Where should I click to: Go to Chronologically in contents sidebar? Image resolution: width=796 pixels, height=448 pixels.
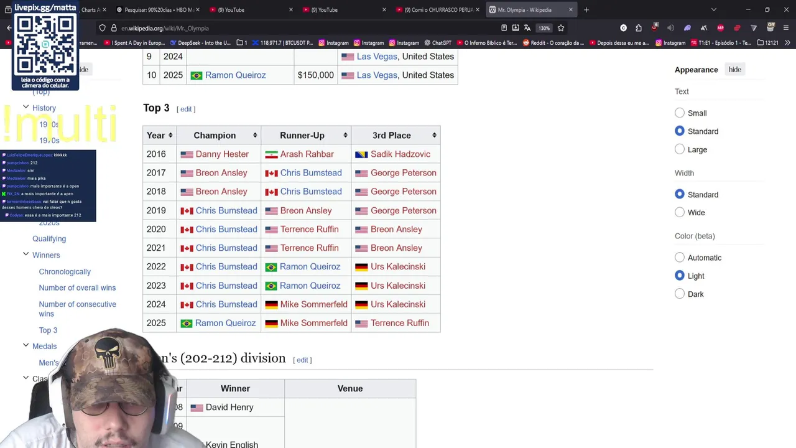point(65,272)
